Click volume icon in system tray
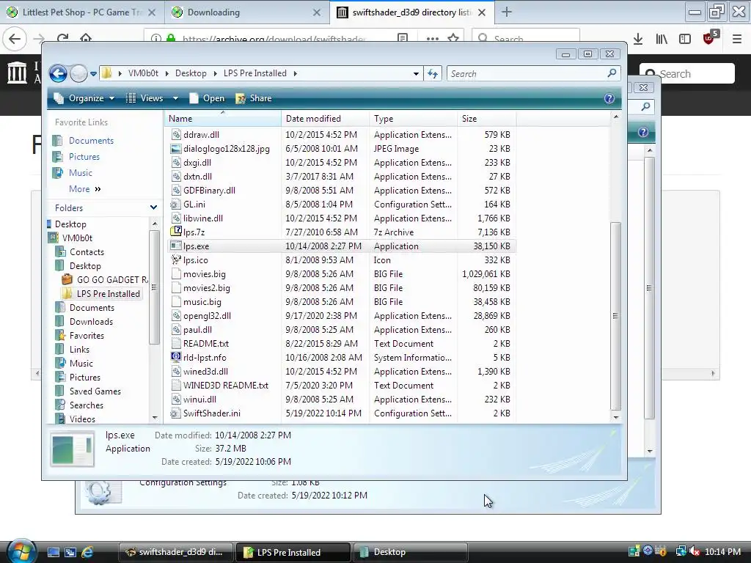The height and width of the screenshot is (563, 751). (694, 552)
